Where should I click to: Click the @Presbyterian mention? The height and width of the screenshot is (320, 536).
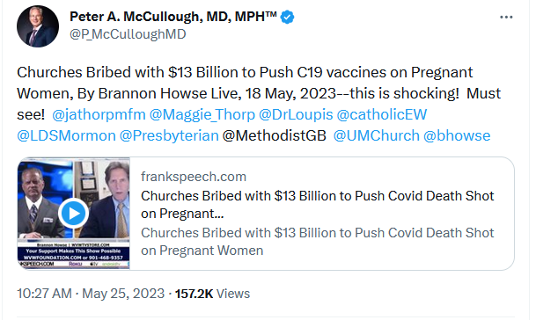tap(169, 136)
